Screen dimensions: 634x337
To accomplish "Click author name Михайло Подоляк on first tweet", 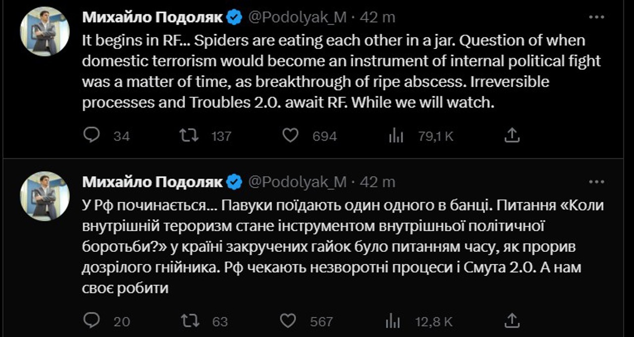I will (x=153, y=17).
